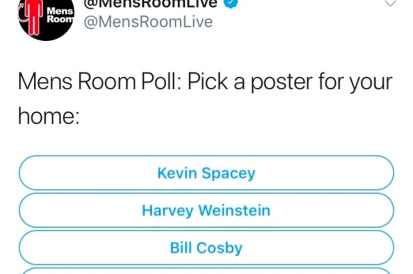
Task: Open the gray @MensRoomLive handle link
Action: tap(148, 22)
